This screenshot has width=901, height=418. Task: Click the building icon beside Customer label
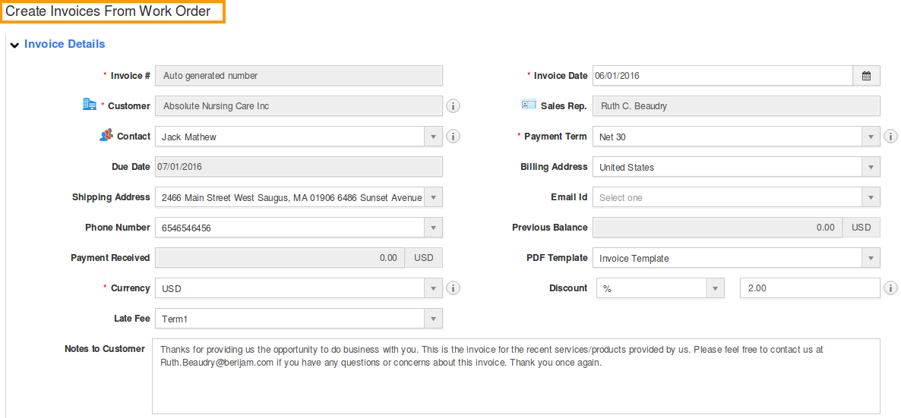[x=90, y=104]
